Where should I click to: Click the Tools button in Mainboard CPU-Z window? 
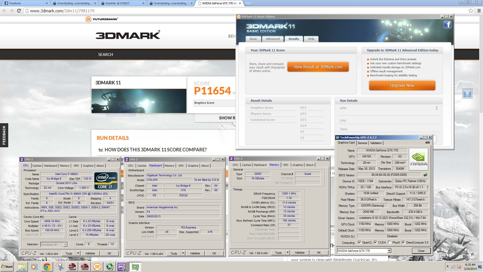pyautogui.click(x=174, y=253)
